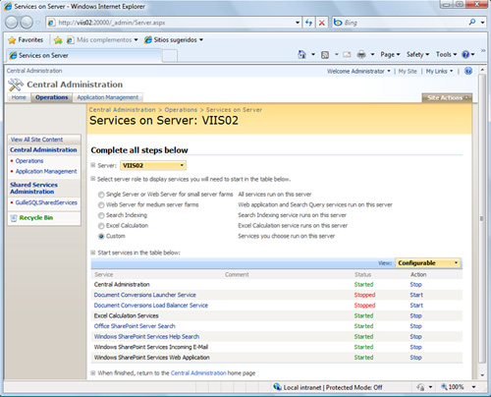Open the Tools menu
The height and width of the screenshot is (397, 491).
446,55
